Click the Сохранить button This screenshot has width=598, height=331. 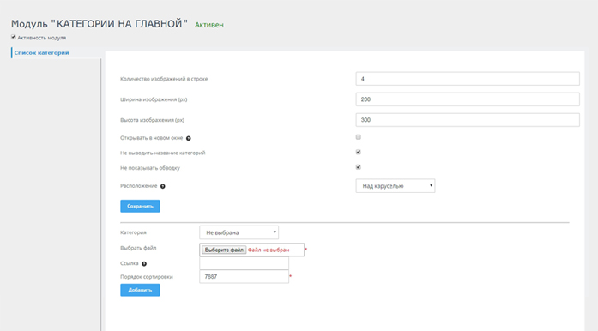click(x=140, y=207)
